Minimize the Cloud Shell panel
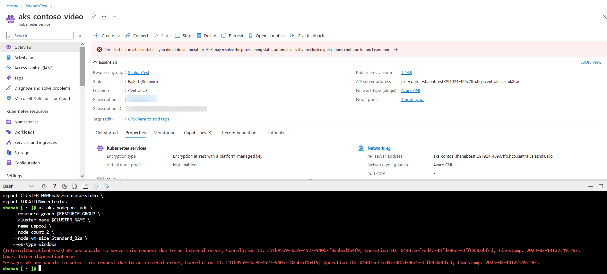The width and height of the screenshot is (607, 274). click(590, 186)
